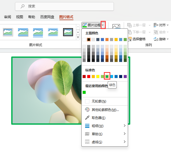Screen dimensions: 171x156
Task: Open 其他轮廓颜色(M) more outline colors
Action: pyautogui.click(x=105, y=110)
